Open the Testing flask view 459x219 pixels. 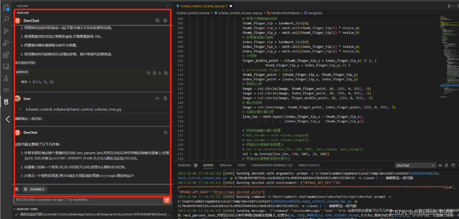pos(6,78)
